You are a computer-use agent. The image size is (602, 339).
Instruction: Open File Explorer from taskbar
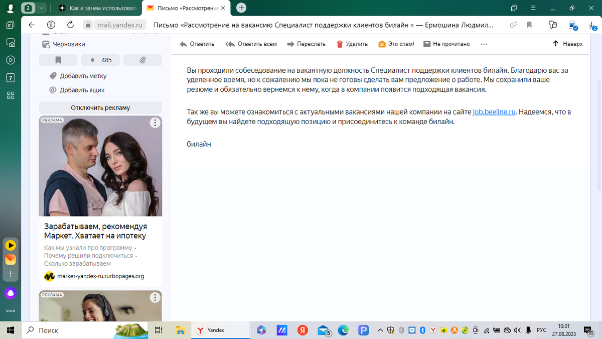pos(181,330)
